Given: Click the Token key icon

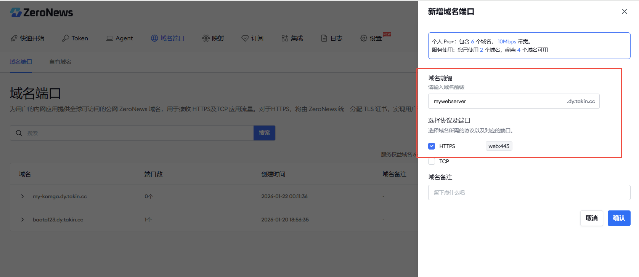Looking at the screenshot, I should 66,38.
